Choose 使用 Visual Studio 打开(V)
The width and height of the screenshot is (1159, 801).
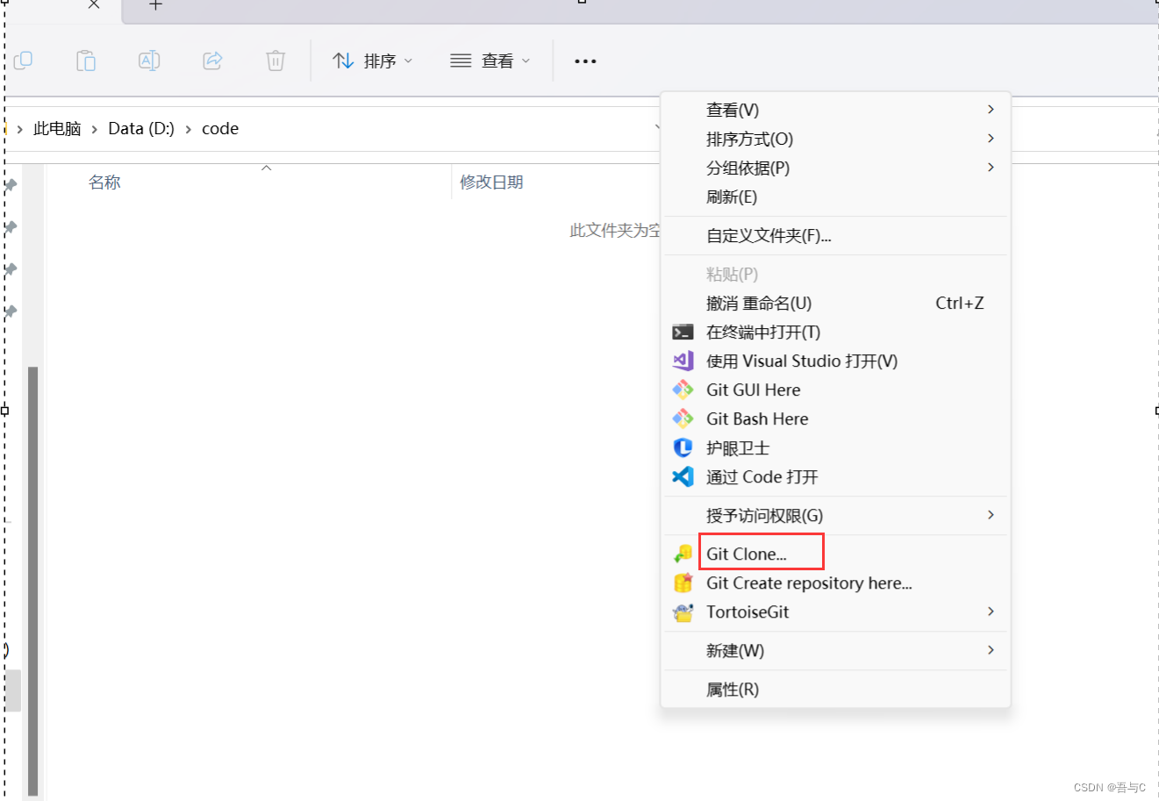click(802, 361)
